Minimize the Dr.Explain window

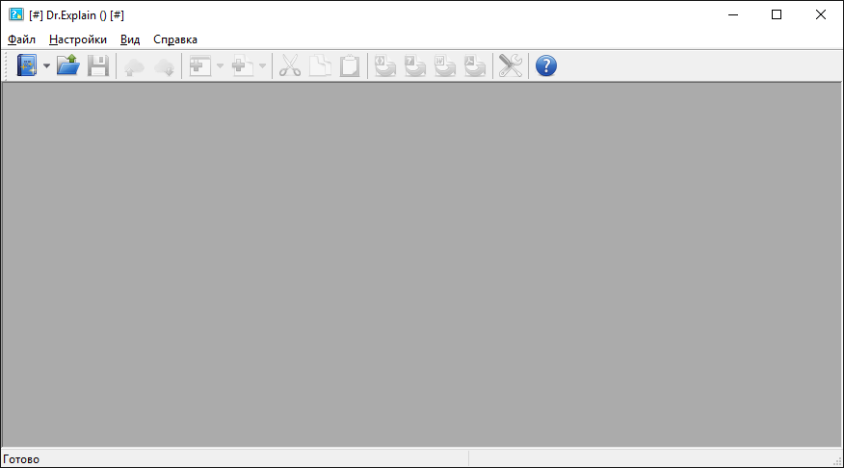pos(732,14)
